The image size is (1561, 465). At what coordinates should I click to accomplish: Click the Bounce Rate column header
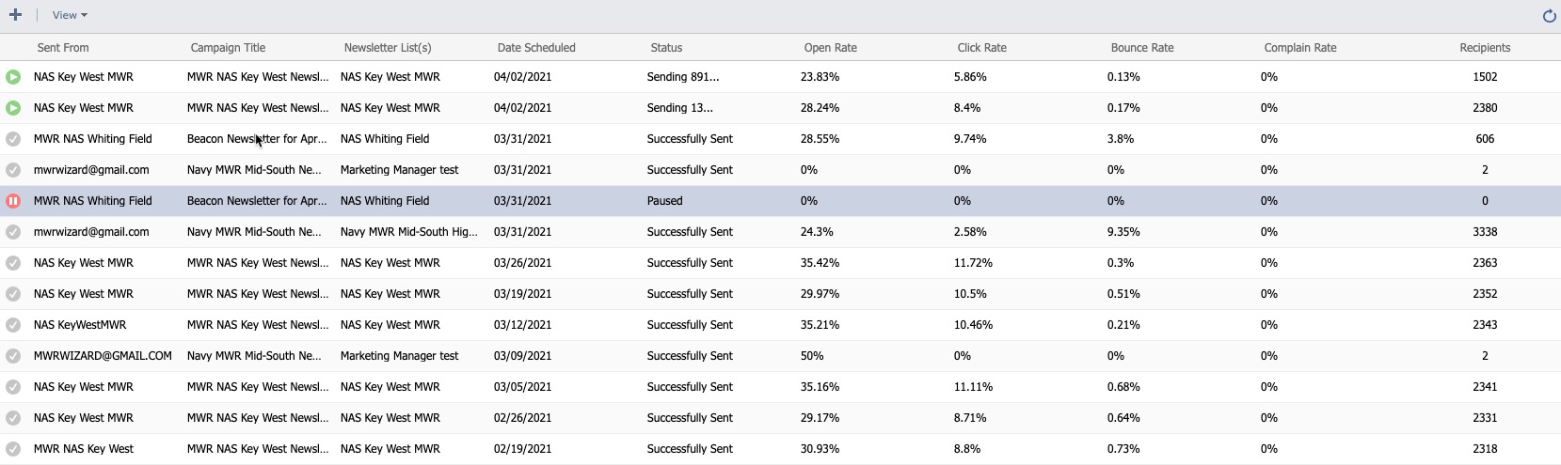pyautogui.click(x=1142, y=48)
